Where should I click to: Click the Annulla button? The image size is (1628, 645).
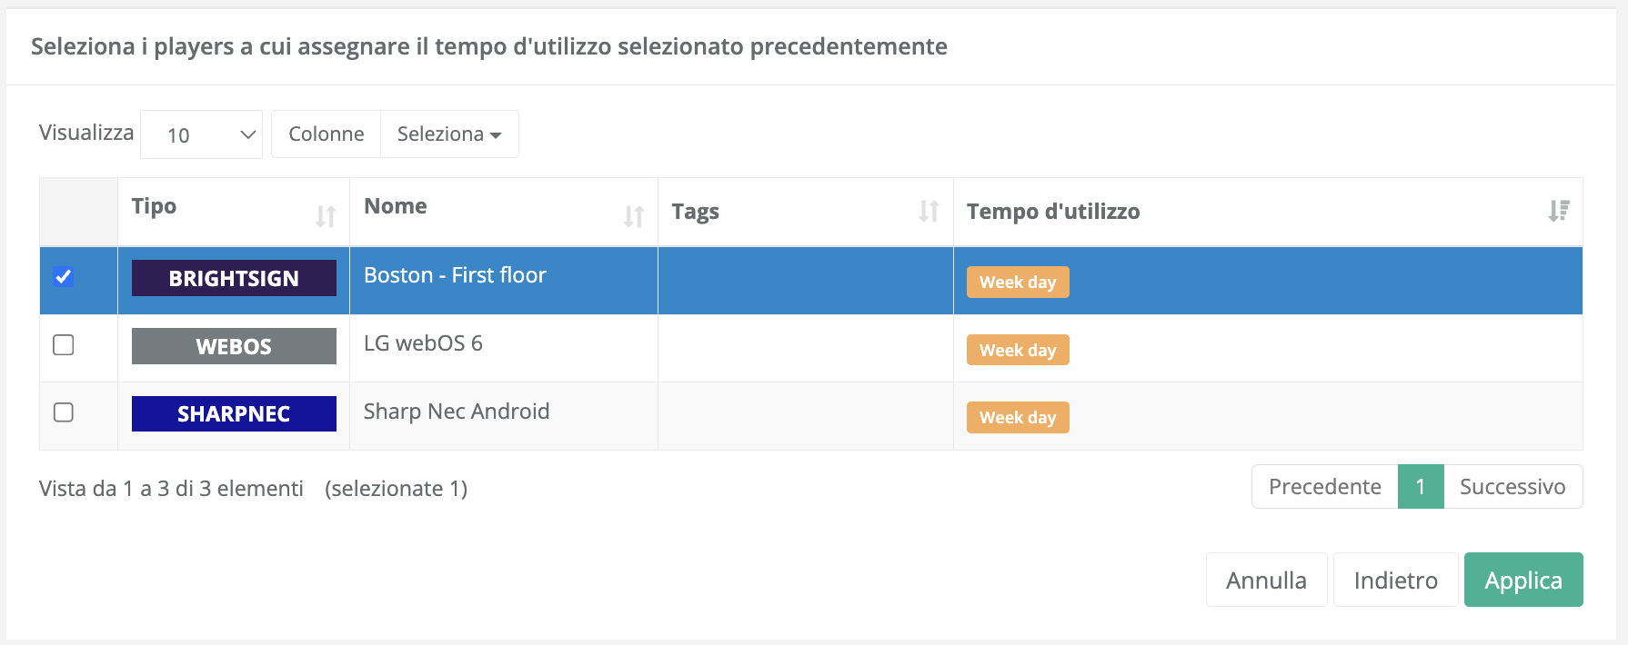(x=1266, y=580)
